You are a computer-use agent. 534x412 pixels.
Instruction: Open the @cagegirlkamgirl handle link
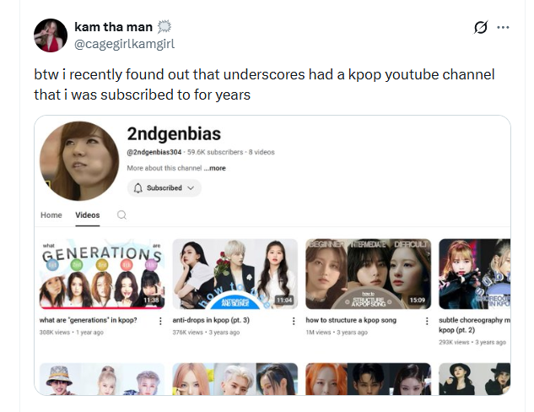click(124, 44)
